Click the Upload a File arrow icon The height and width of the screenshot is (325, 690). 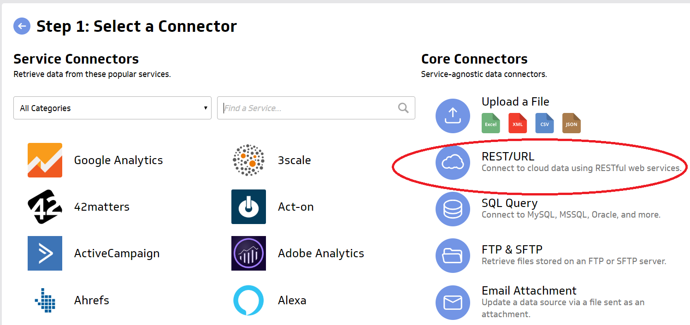pyautogui.click(x=453, y=116)
